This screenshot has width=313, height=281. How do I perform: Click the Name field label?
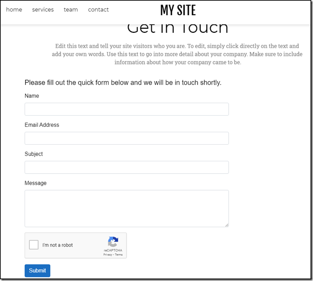pyautogui.click(x=32, y=96)
